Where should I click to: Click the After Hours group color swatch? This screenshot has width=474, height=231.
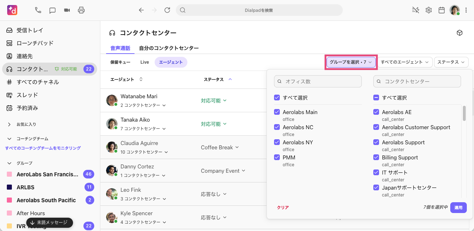point(9,213)
